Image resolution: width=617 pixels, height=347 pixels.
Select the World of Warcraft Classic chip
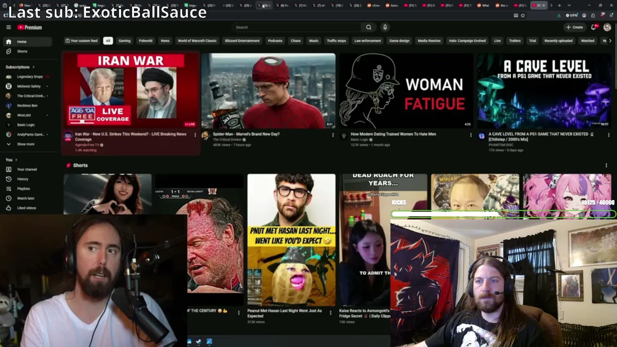click(x=197, y=41)
